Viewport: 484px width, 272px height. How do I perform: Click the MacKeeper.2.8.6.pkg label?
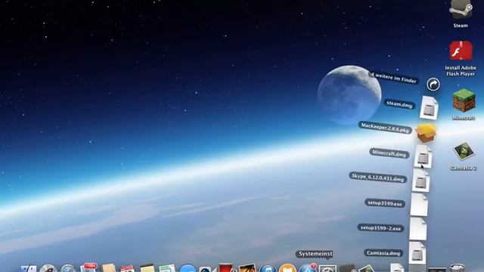pyautogui.click(x=385, y=128)
